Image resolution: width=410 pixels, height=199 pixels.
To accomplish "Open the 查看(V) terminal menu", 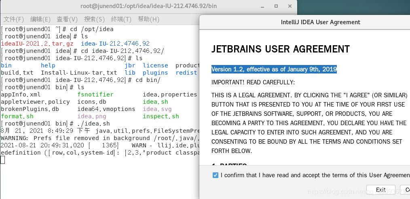I will click(x=67, y=19).
